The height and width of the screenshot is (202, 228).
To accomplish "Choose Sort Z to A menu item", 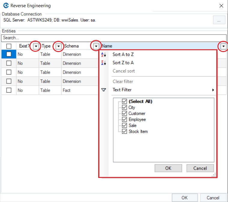I will 123,63.
